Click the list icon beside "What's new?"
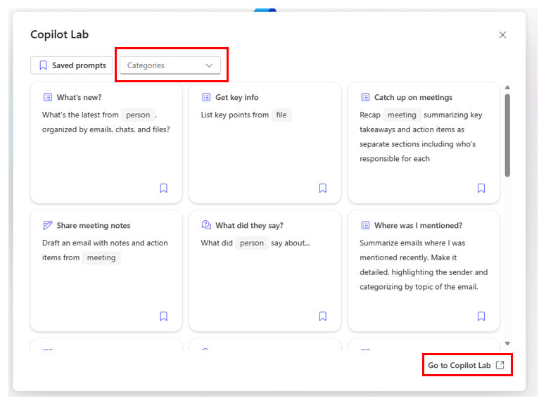Screen dimensions: 546x403 tap(48, 97)
